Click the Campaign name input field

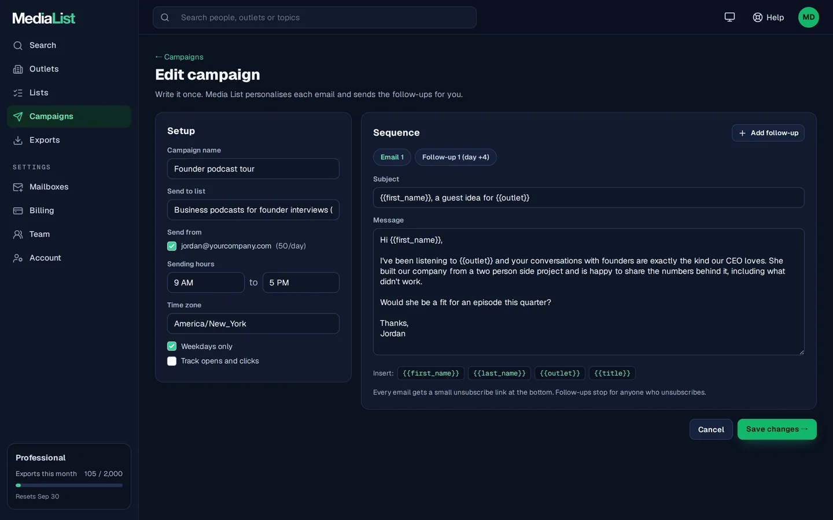(253, 169)
